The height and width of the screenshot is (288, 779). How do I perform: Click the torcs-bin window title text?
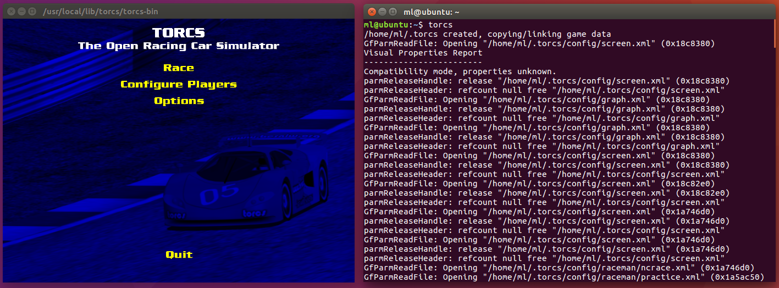[102, 12]
